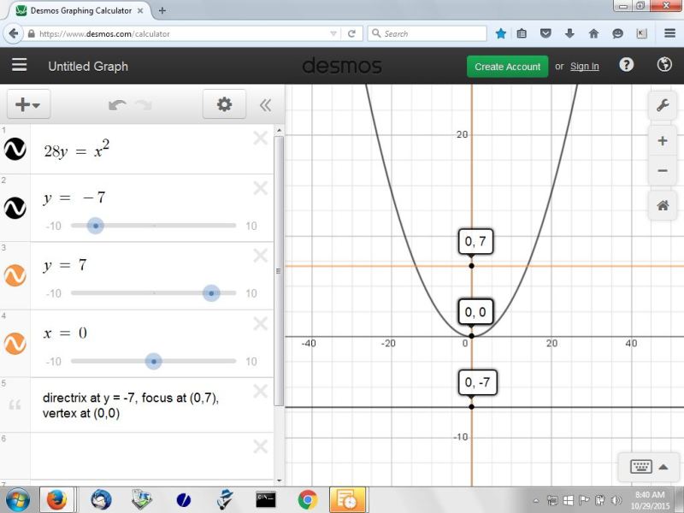Bookmark this page with the star
This screenshot has width=684, height=513.
[501, 33]
